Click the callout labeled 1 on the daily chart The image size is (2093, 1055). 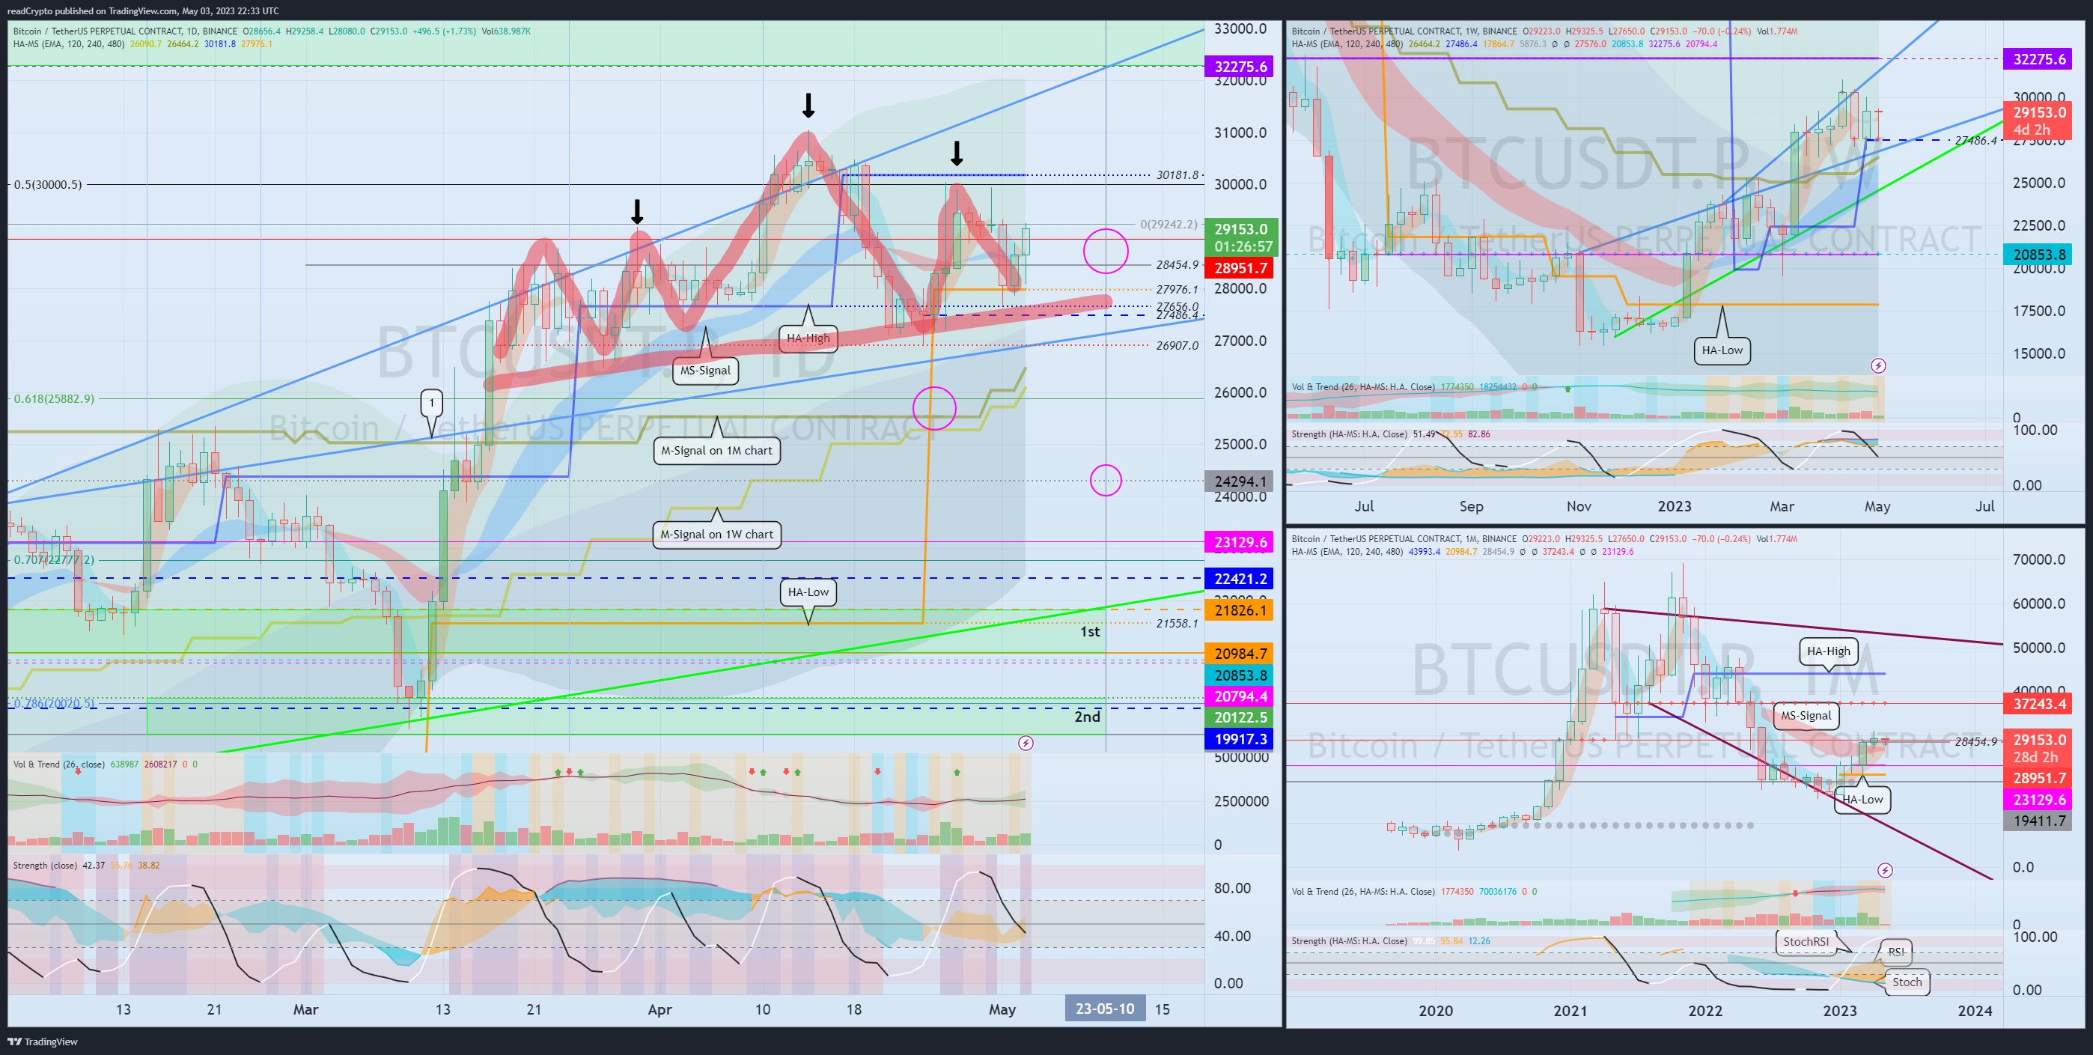(431, 402)
